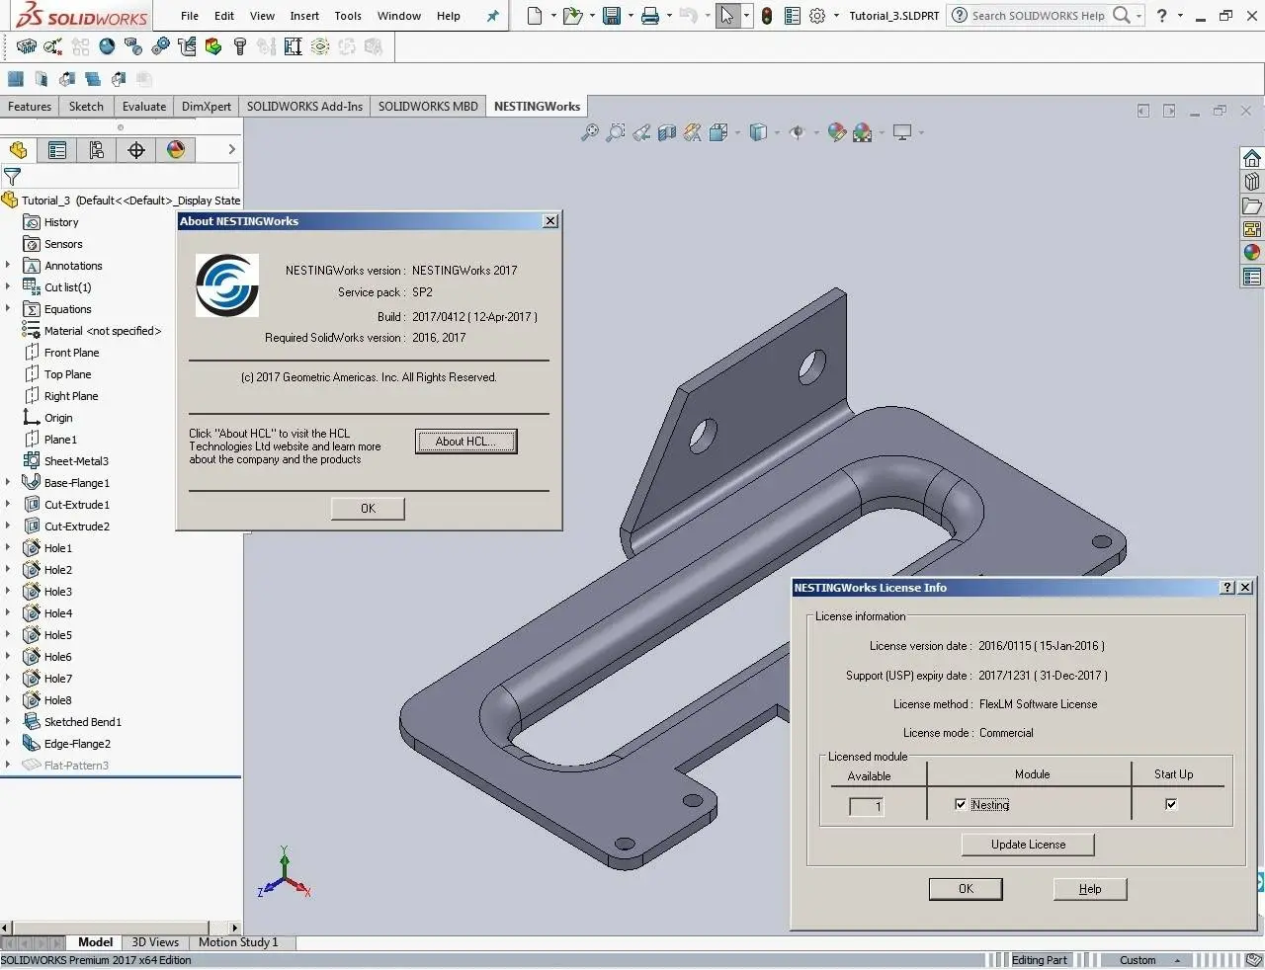1265x970 pixels.
Task: Open the Save dropdown arrow
Action: (630, 16)
